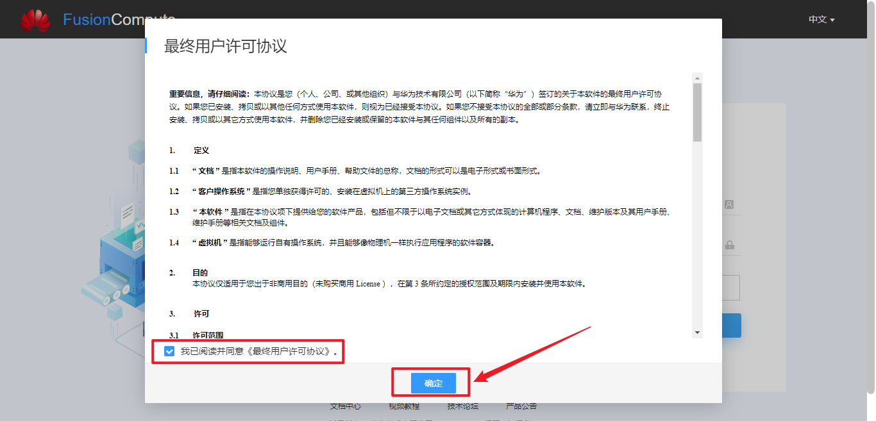Click the user icon in the login form
876x421 pixels.
pos(729,204)
